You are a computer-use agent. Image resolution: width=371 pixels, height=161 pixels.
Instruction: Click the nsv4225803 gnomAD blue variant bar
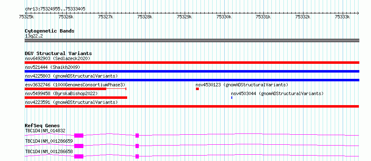pos(192,80)
